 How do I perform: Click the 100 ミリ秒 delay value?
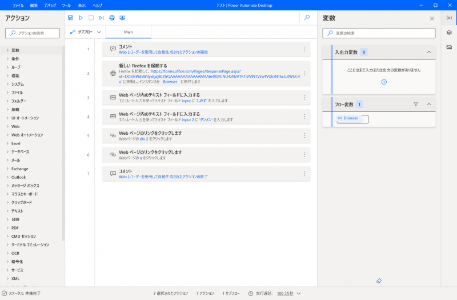285,293
